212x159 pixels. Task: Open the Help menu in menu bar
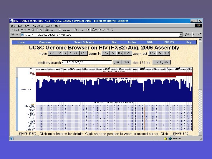pyautogui.click(x=57, y=26)
